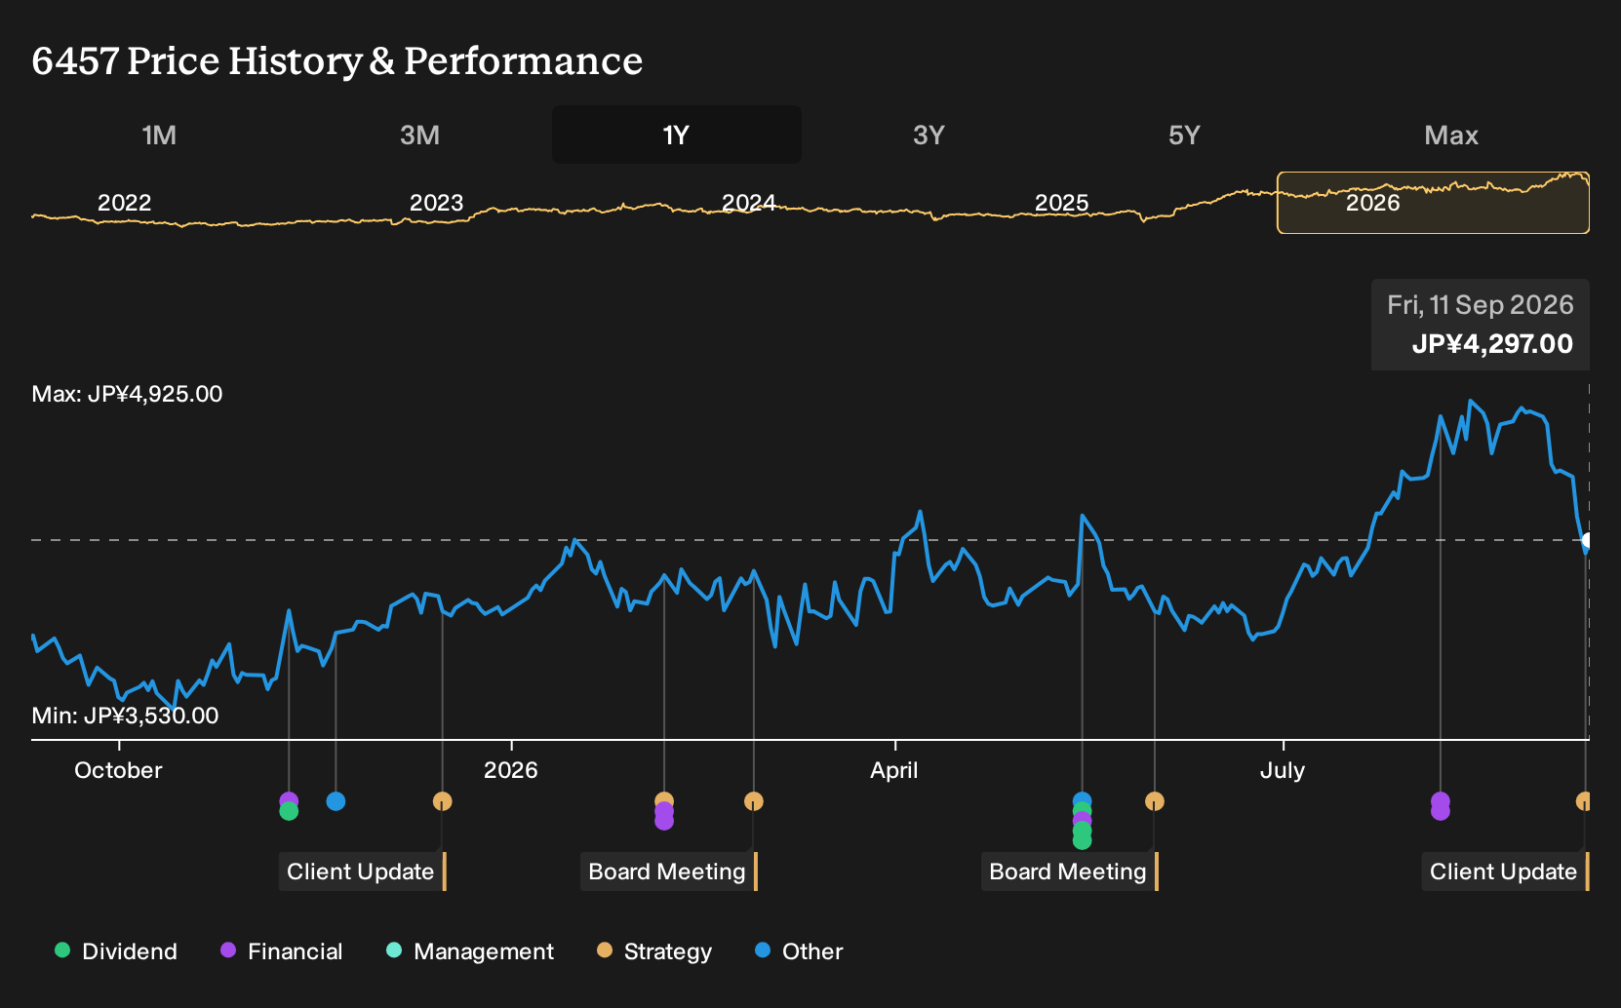Click the lower purple Financial dot after July
This screenshot has width=1621, height=1008.
[x=1440, y=811]
